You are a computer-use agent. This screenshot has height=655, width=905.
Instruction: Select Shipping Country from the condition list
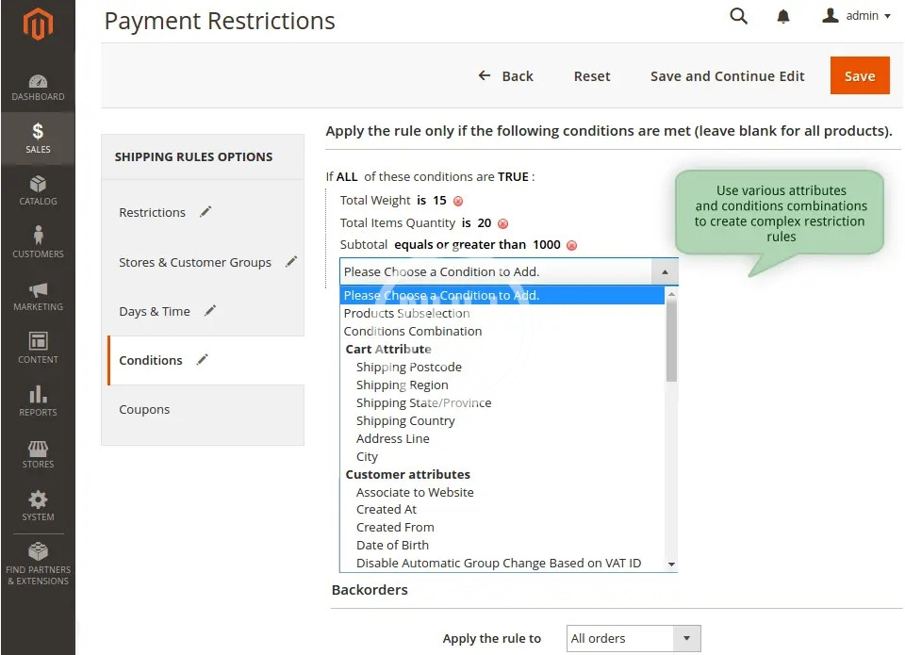405,420
